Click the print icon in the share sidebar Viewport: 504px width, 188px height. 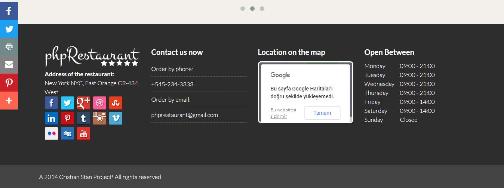click(x=9, y=47)
